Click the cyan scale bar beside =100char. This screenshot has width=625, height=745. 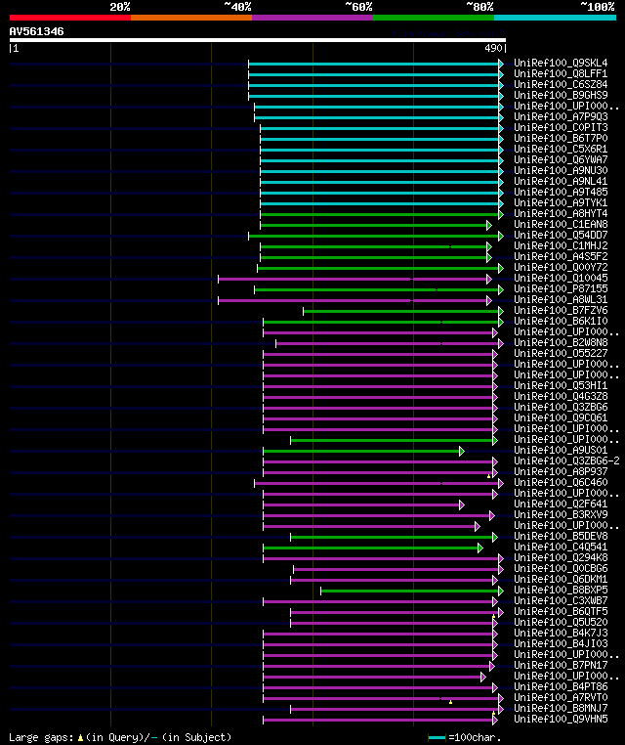pyautogui.click(x=437, y=737)
